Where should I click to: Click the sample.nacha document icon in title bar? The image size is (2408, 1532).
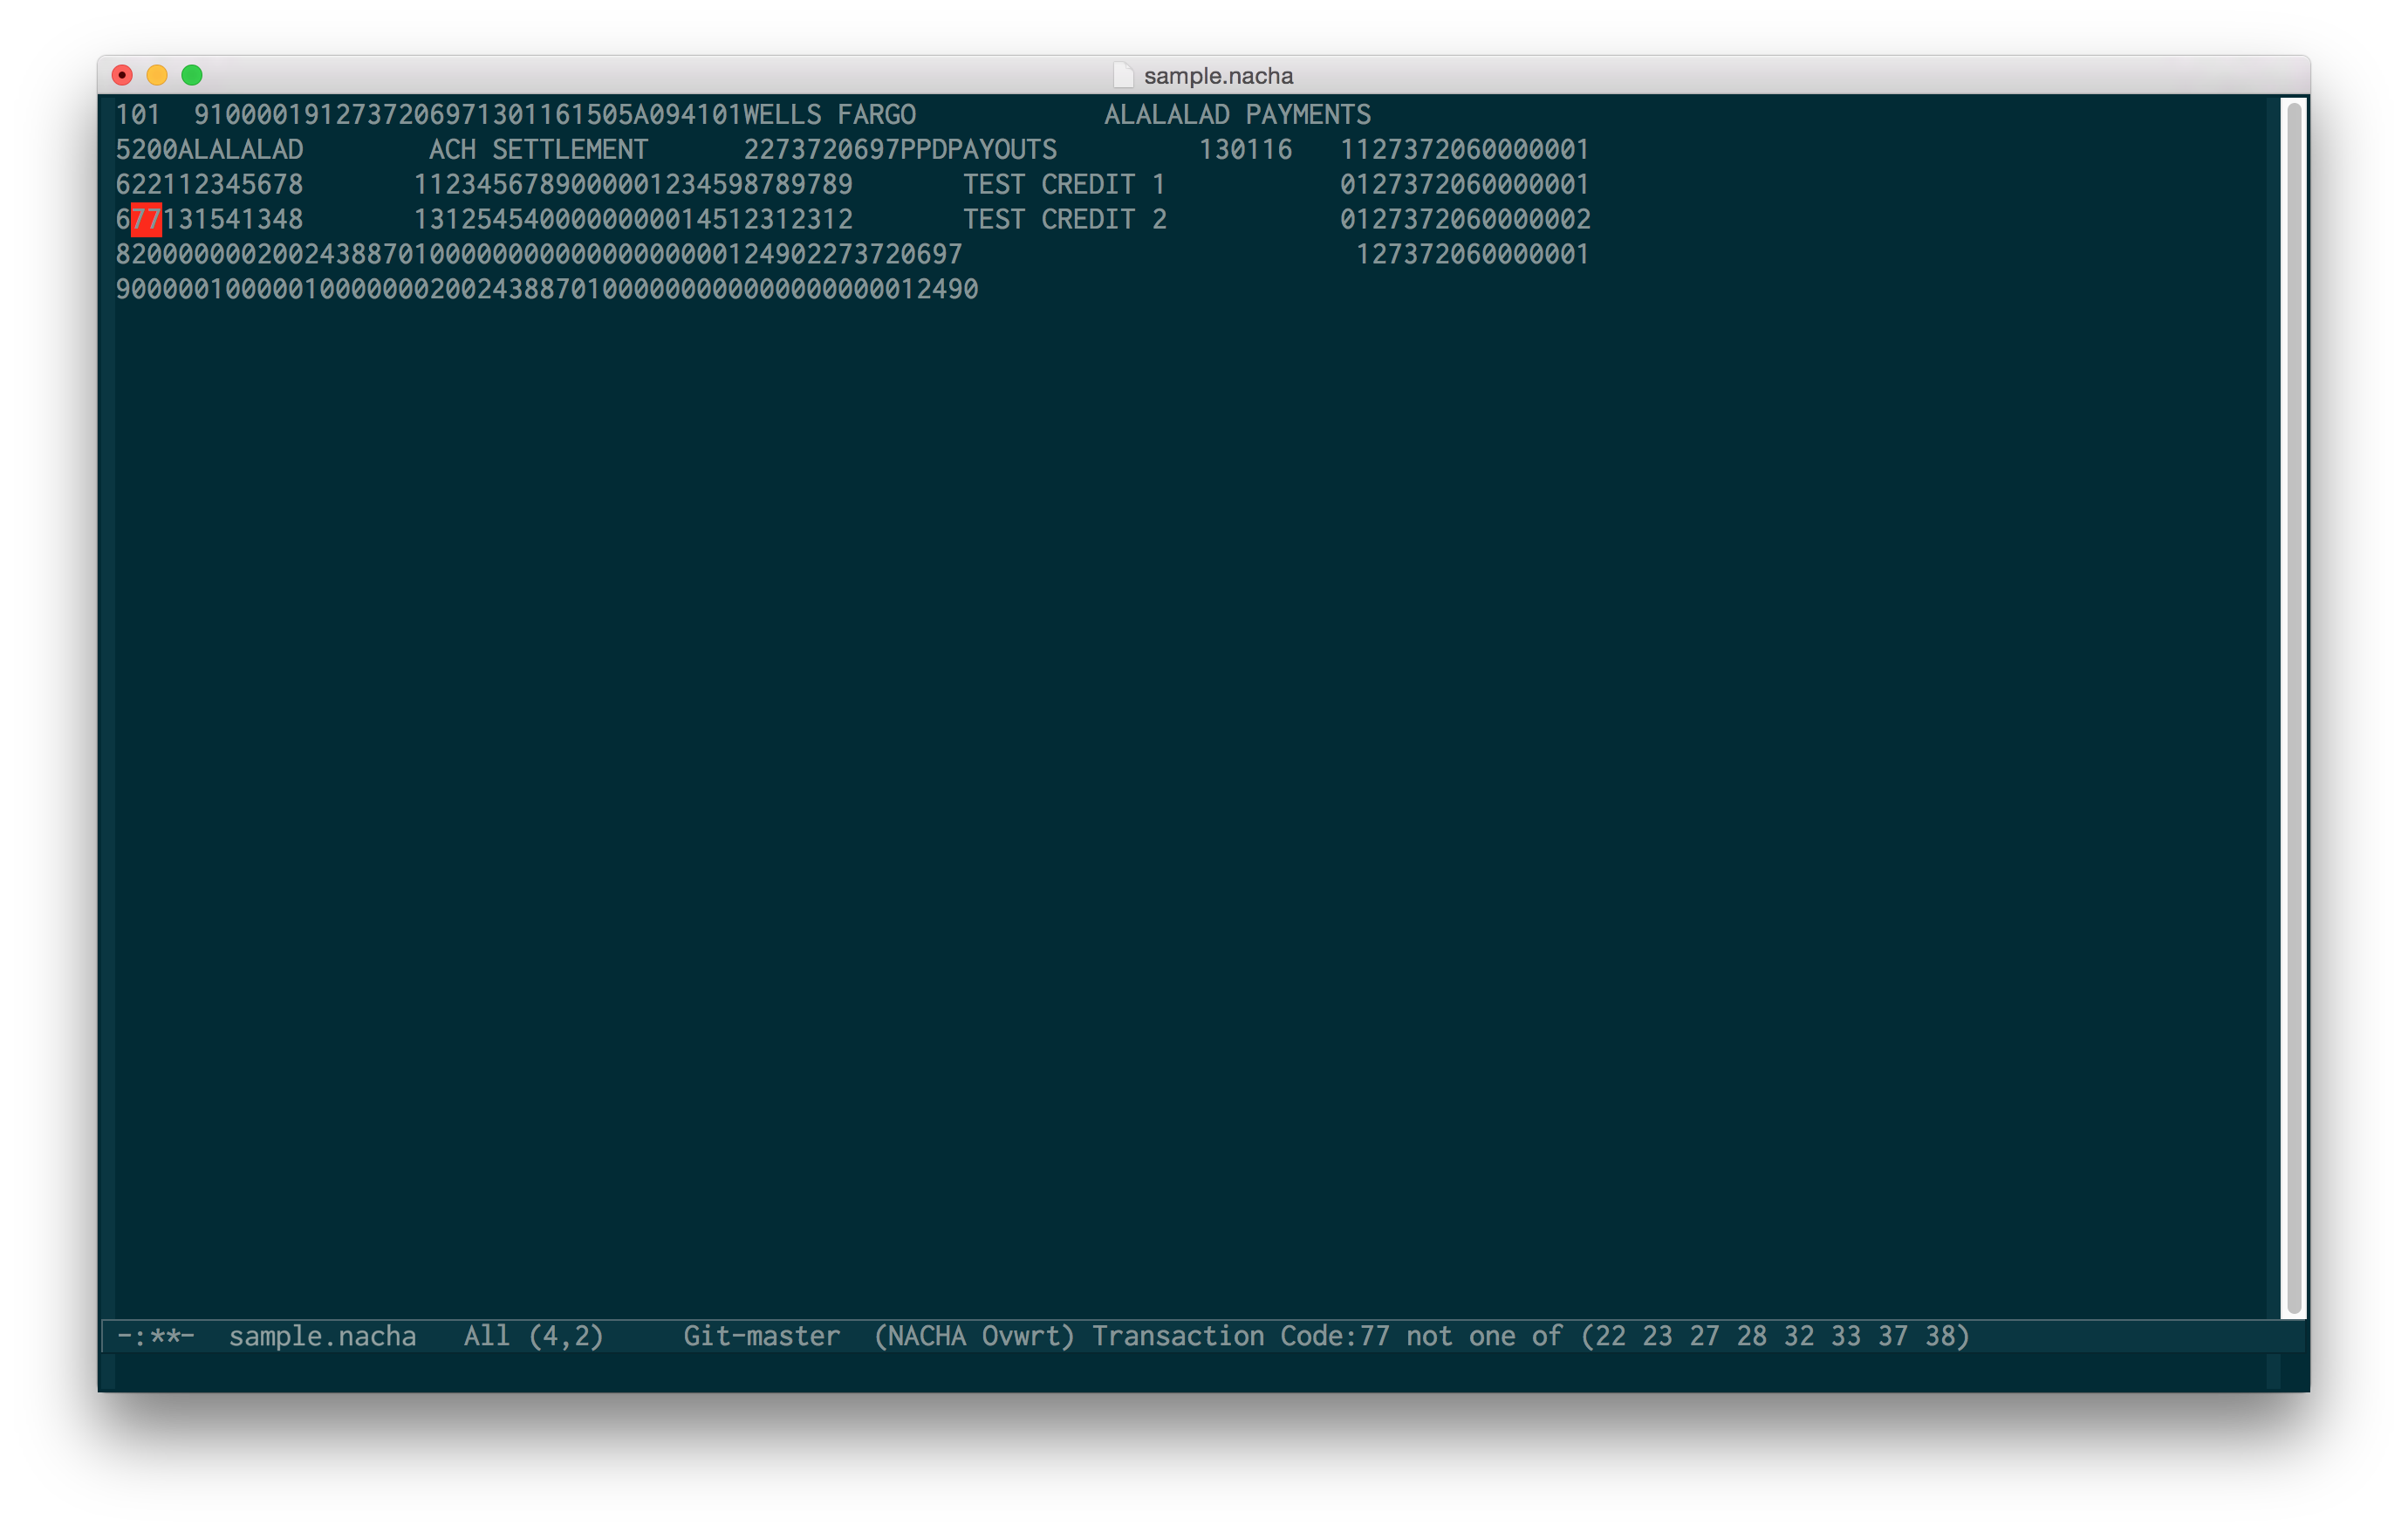(x=1123, y=76)
